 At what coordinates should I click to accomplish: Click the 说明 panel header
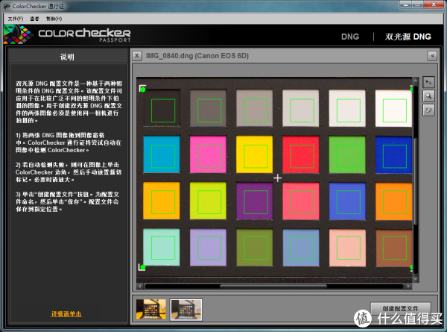click(x=67, y=57)
